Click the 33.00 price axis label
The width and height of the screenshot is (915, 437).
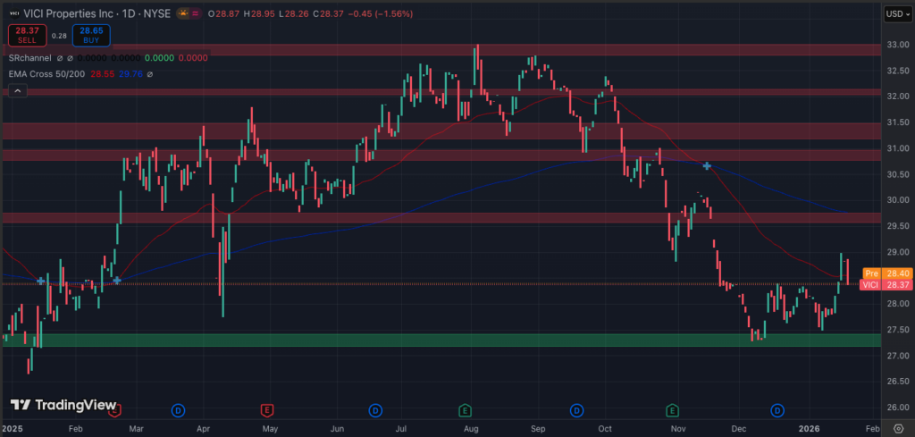[x=896, y=45]
